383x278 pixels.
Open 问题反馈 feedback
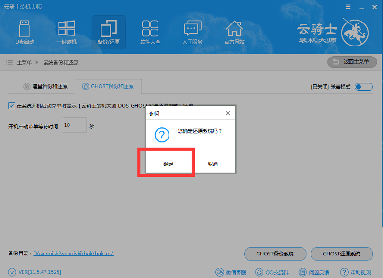[314, 272]
